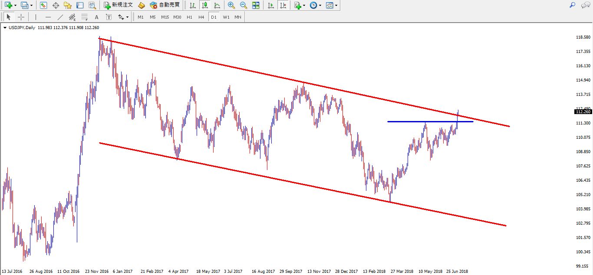Switch to line chart display
Viewport: 593px width, 275px height.
pos(217,5)
